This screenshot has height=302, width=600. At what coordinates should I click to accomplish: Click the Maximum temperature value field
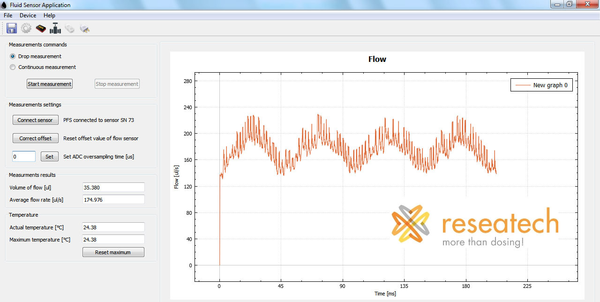click(x=113, y=239)
